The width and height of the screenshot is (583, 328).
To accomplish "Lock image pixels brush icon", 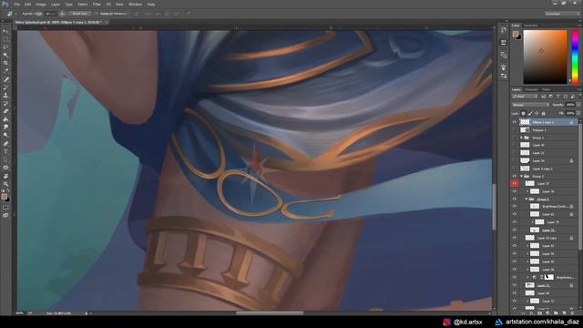I will [x=530, y=113].
